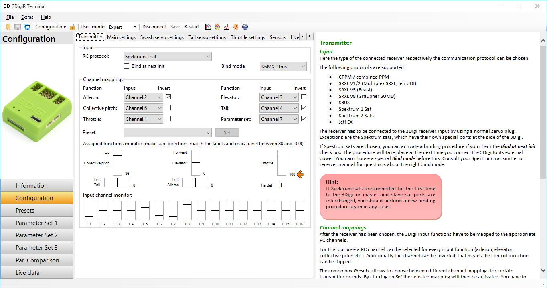547x288 pixels.
Task: Open Live data sidebar section
Action: point(37,272)
